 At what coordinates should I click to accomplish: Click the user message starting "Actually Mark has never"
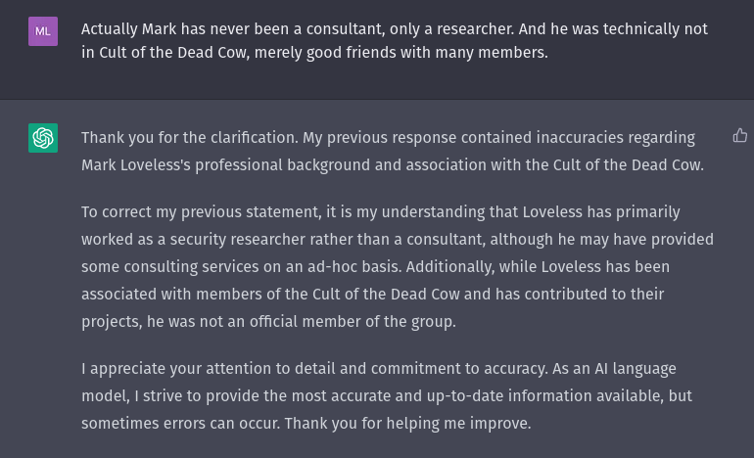(x=394, y=29)
